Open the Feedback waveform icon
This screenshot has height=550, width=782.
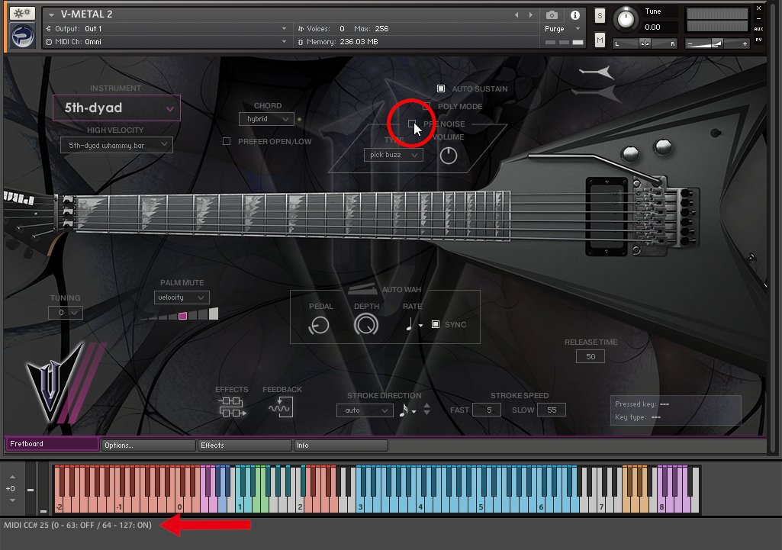pos(280,407)
